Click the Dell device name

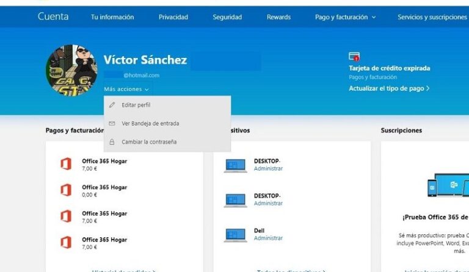point(259,231)
